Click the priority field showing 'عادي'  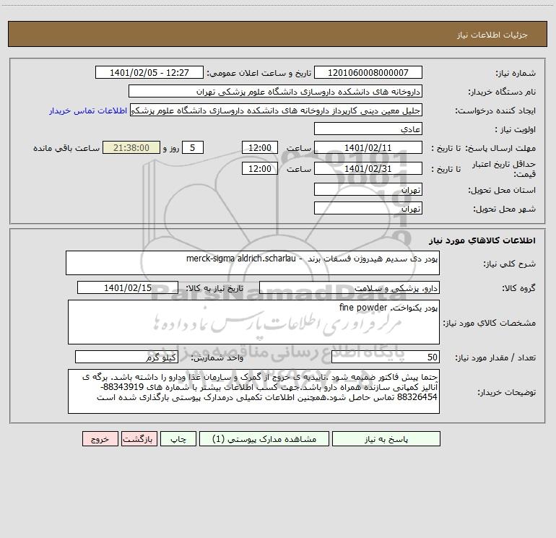tap(368, 129)
